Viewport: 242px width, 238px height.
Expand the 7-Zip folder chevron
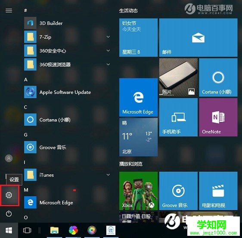click(109, 37)
